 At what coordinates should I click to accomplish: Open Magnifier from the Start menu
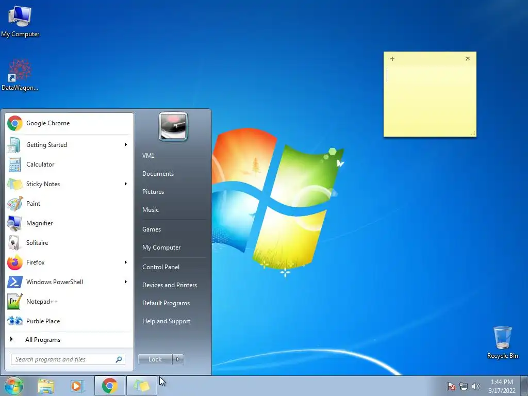click(70, 223)
